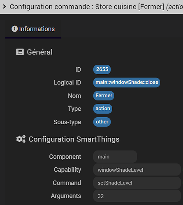Click the main::windowShade::close badge

click(x=127, y=82)
